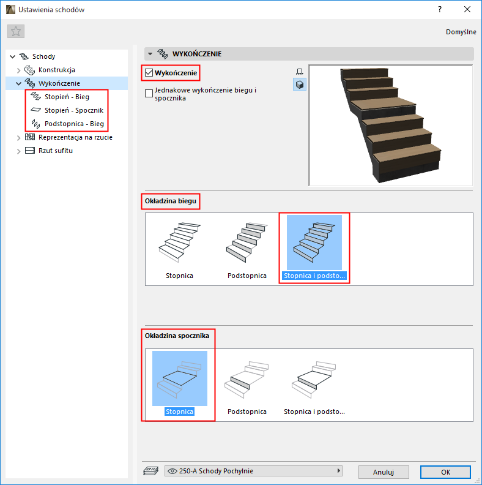
Task: Expand the Rzut sufitu node
Action: click(x=18, y=151)
